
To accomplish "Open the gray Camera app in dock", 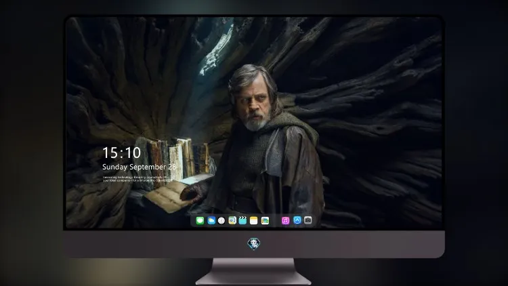I will point(308,220).
